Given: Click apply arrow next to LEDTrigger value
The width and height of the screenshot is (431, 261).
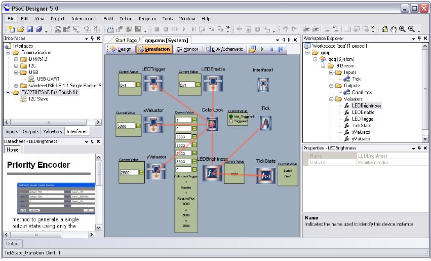Looking at the screenshot, I should 138,85.
